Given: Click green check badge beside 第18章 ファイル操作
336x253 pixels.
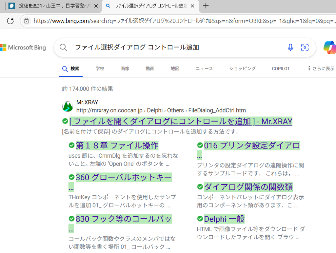Looking at the screenshot, I should (x=72, y=145).
